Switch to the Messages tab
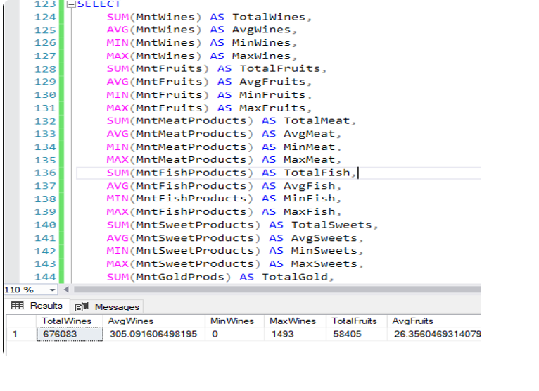 click(107, 306)
